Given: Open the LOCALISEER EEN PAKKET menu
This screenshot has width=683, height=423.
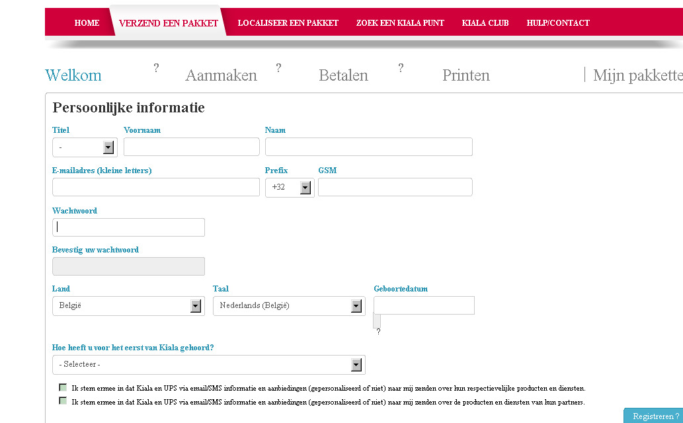Looking at the screenshot, I should point(288,23).
